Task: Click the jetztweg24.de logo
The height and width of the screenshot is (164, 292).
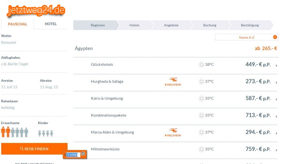Action: (36, 11)
